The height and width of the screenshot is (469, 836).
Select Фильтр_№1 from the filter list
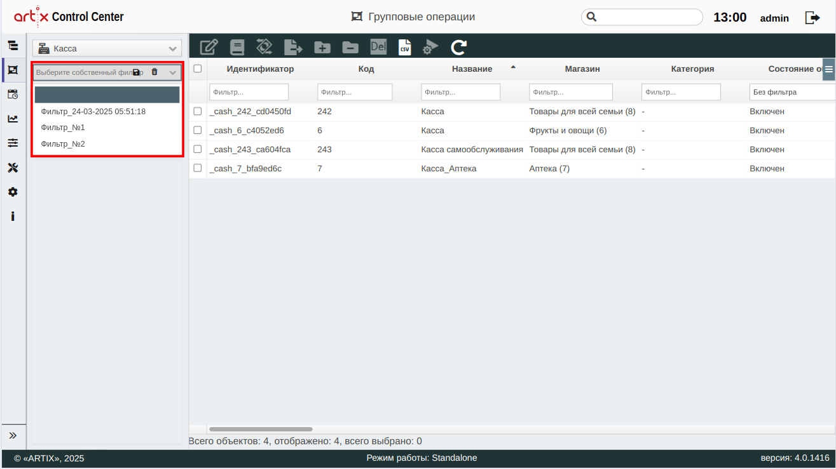coord(63,128)
